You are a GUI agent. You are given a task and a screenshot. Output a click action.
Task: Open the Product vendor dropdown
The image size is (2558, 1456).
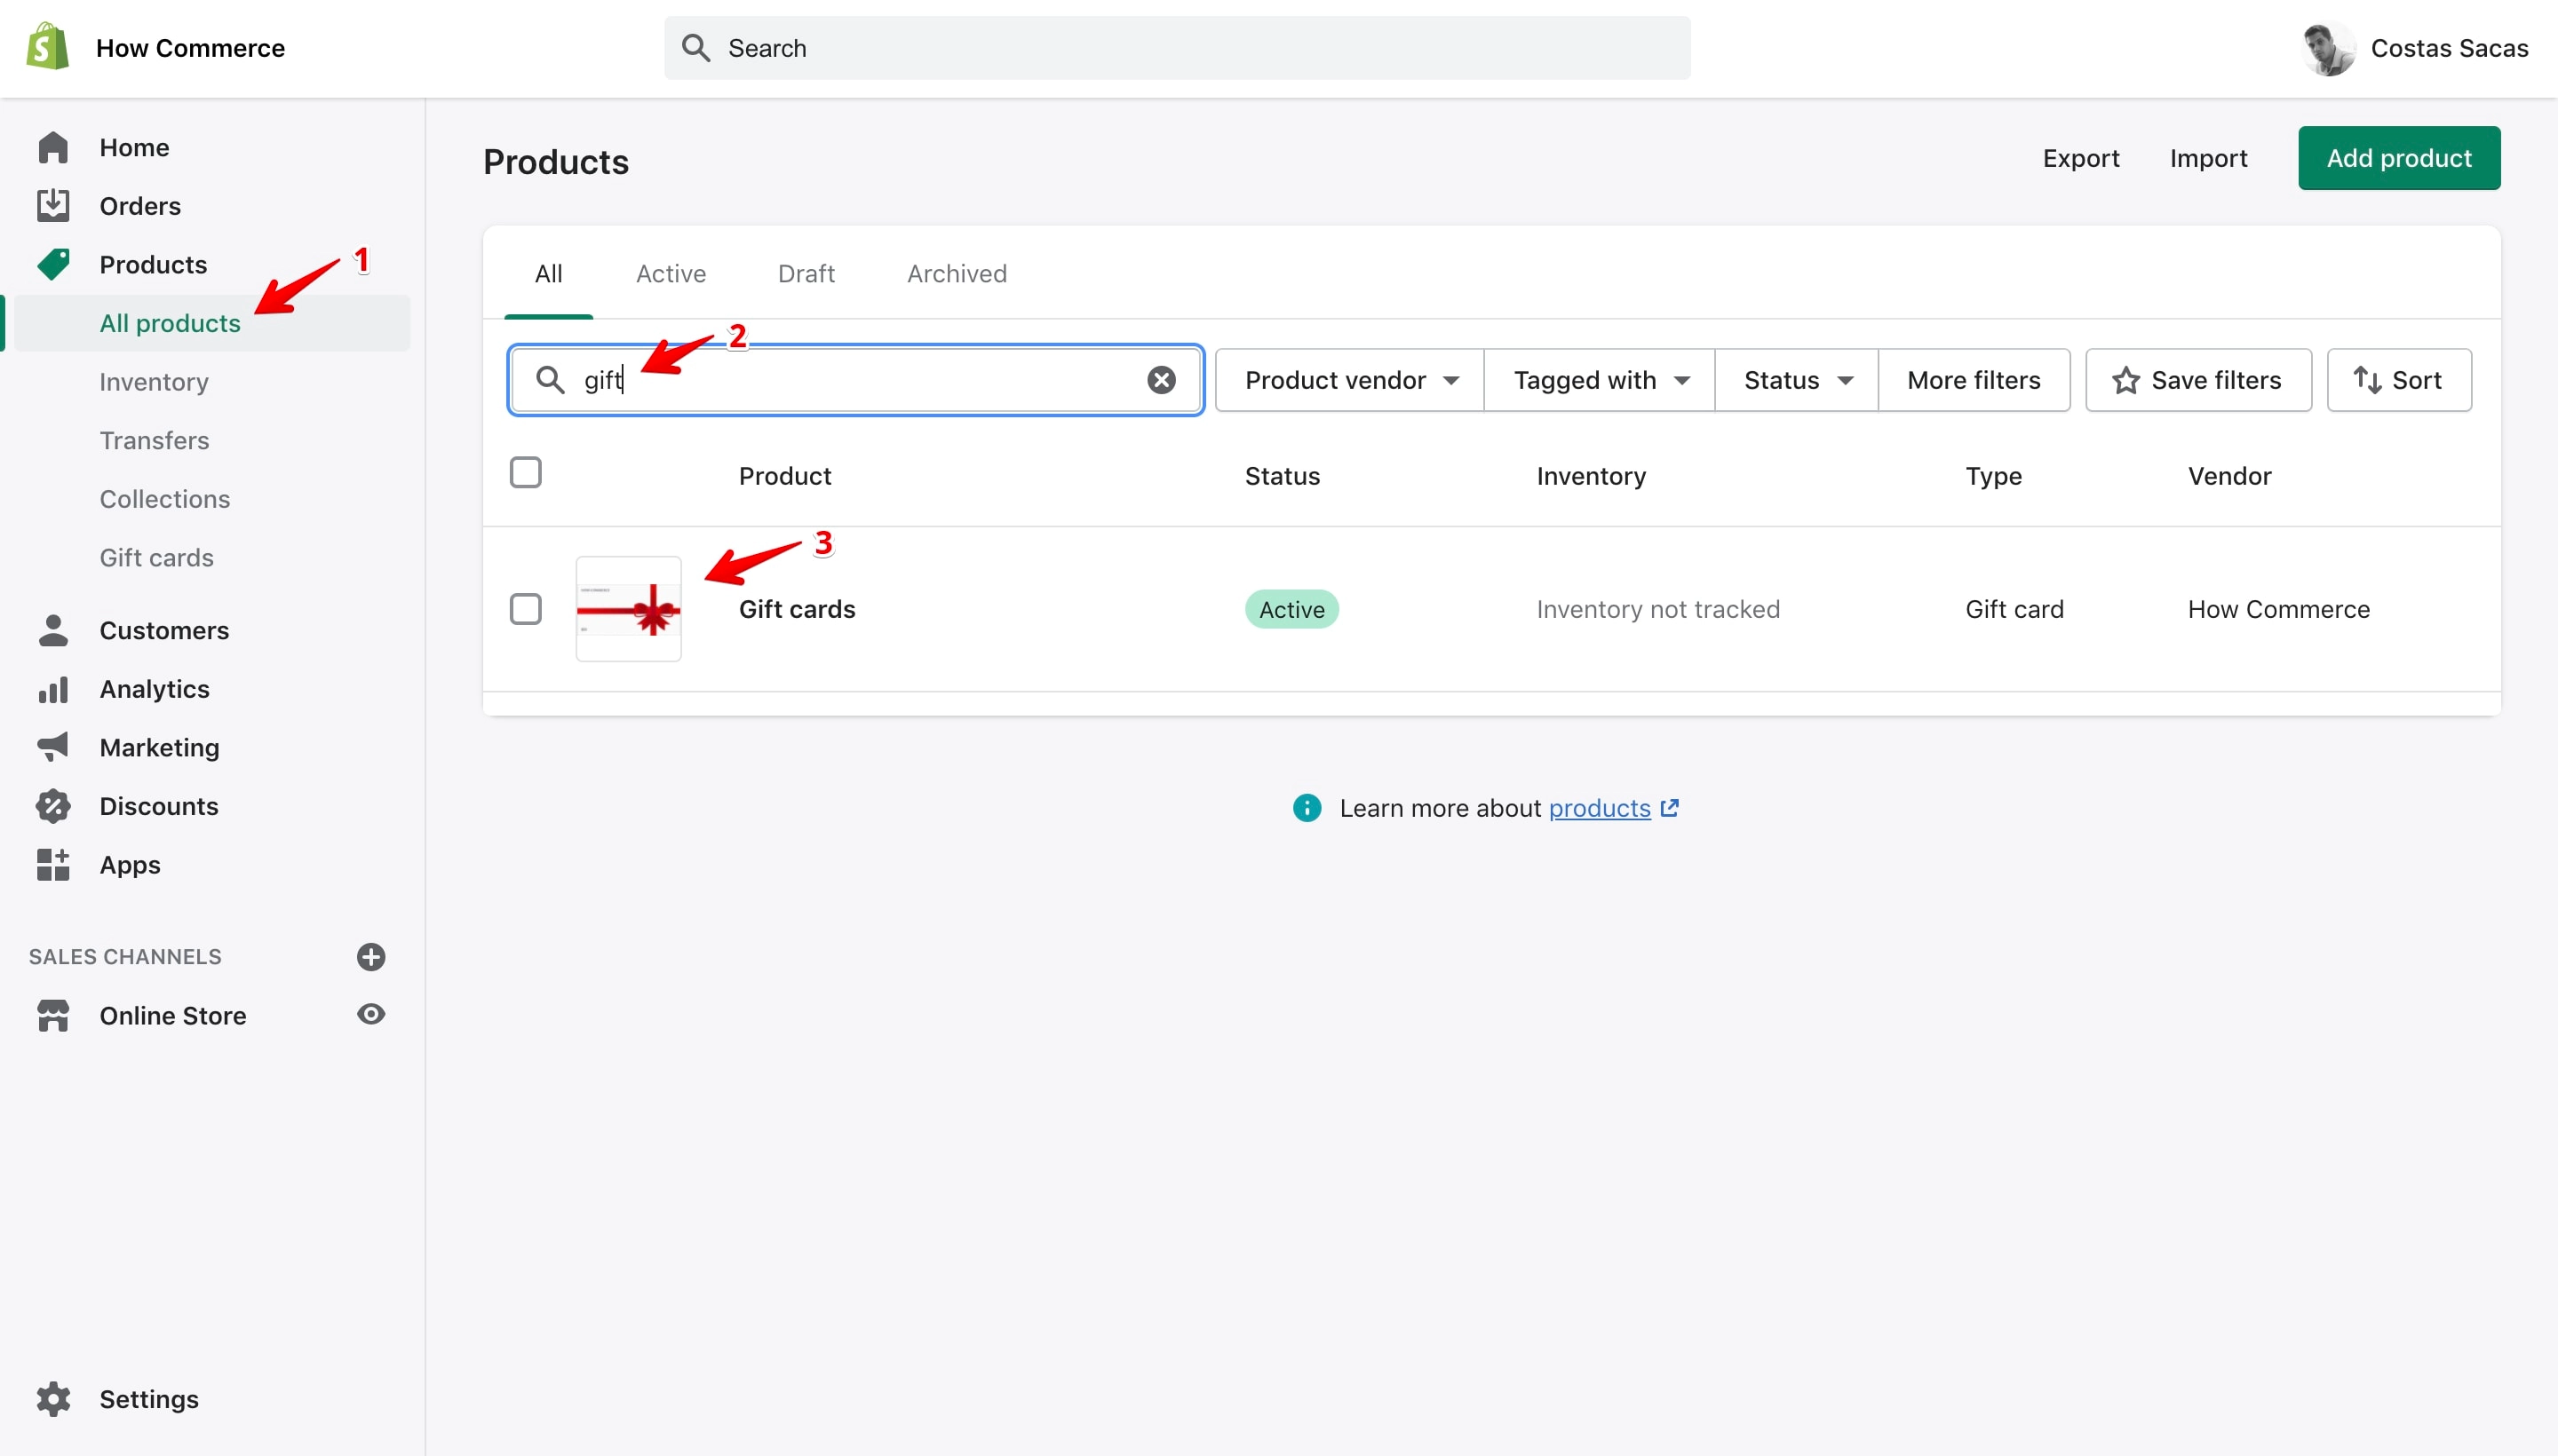coord(1349,380)
